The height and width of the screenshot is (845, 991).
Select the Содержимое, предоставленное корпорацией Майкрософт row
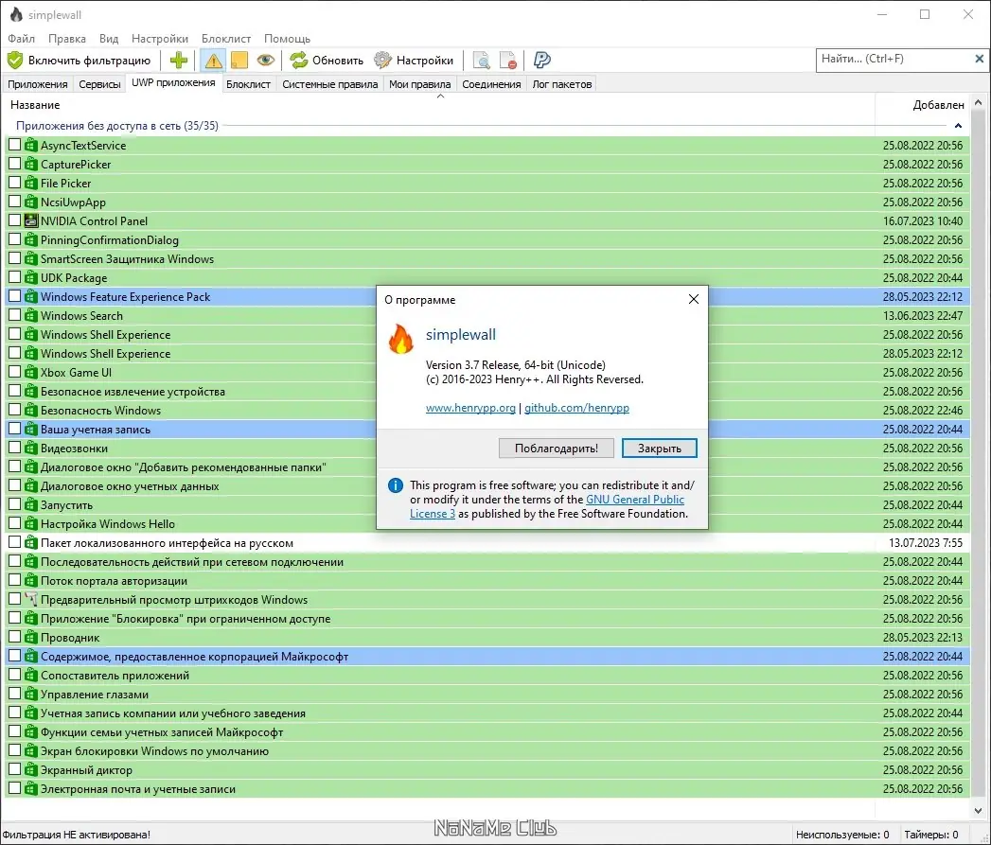click(x=487, y=656)
